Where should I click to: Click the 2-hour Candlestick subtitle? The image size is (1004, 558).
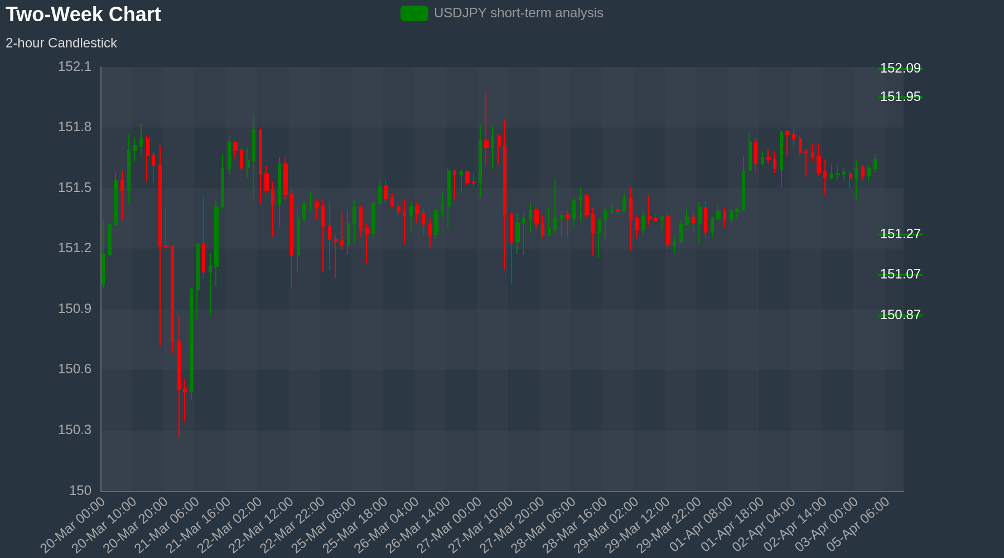click(61, 43)
